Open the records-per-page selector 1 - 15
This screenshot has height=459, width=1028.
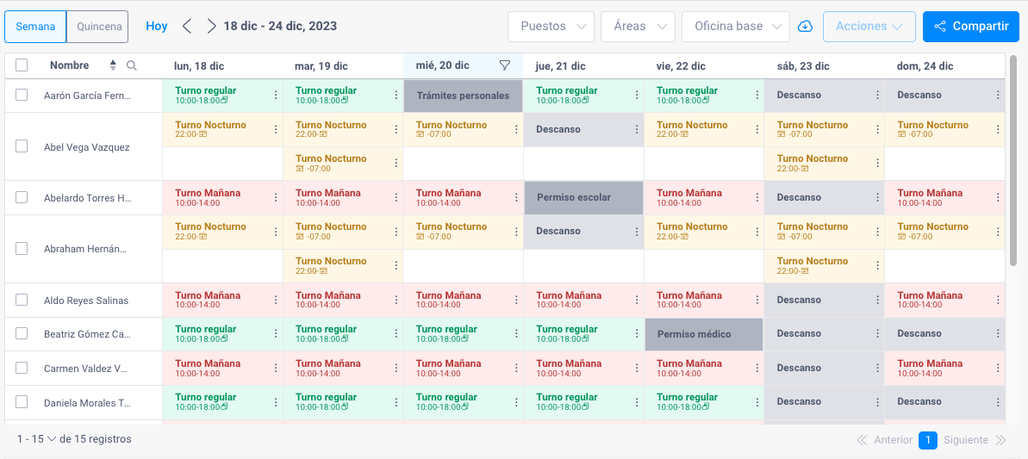click(x=37, y=439)
